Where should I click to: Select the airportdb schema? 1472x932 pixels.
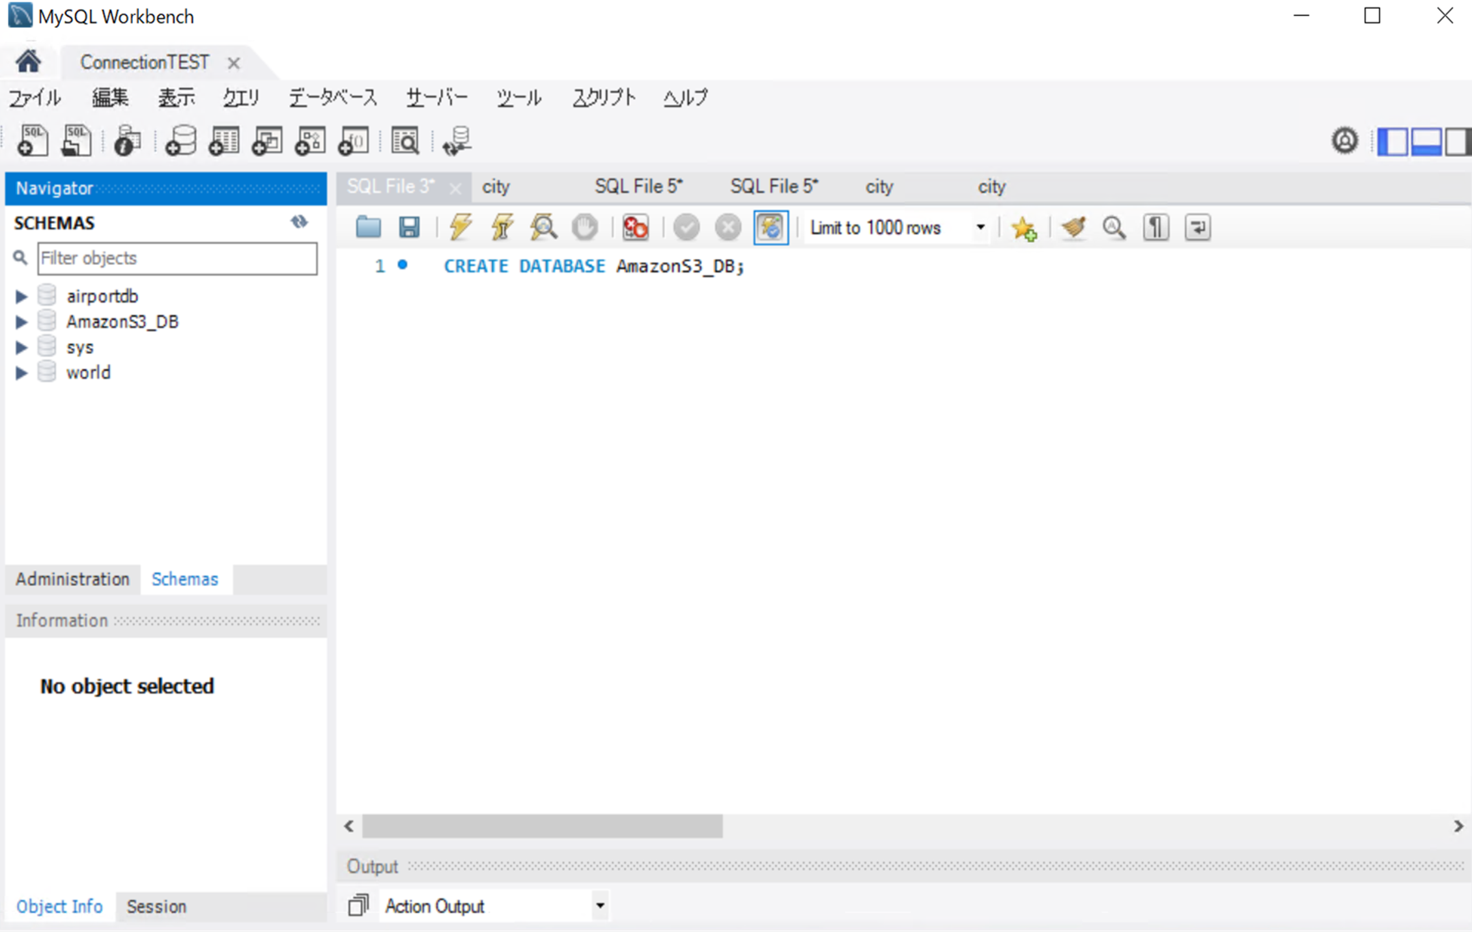[x=102, y=297]
